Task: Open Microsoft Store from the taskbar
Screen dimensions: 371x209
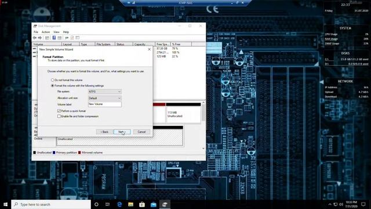Action: [x=142, y=204]
